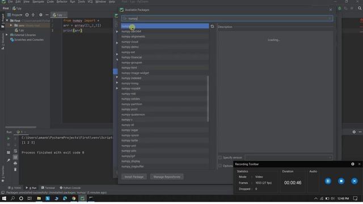Select numpy-cloud in package list
The width and height of the screenshot is (363, 204).
(165, 42)
